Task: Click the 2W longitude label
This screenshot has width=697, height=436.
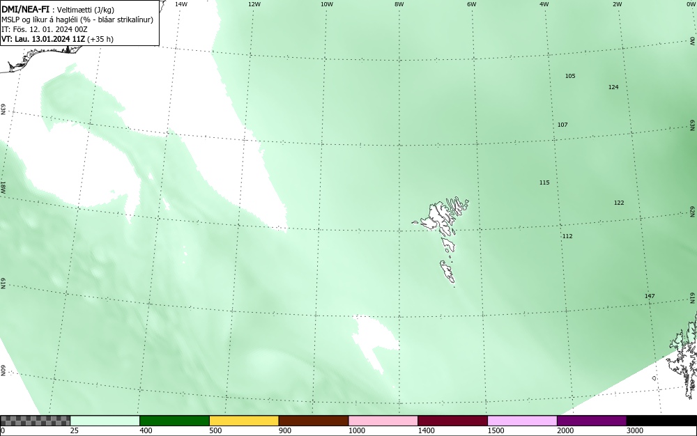Action: 617,4
